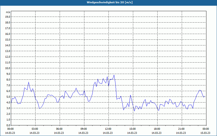
Task: Select the 18,0 y-axis label
Action: [x=8, y=23]
